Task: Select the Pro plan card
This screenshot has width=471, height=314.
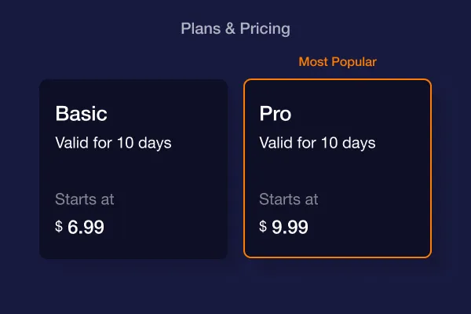Action: (338, 168)
